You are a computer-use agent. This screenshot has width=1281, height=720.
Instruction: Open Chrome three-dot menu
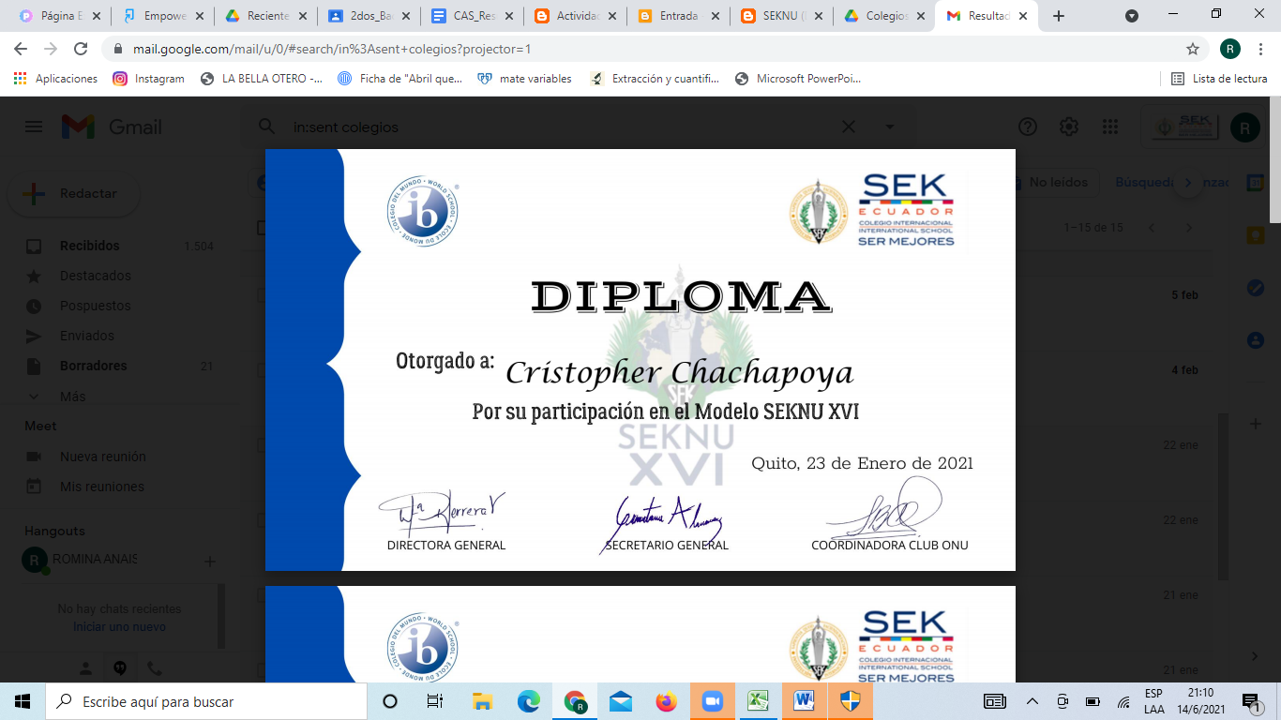coord(1262,49)
